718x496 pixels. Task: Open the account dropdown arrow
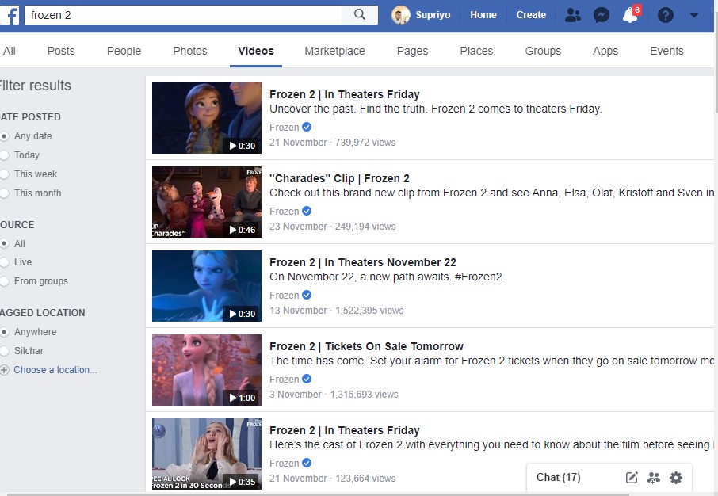click(694, 15)
